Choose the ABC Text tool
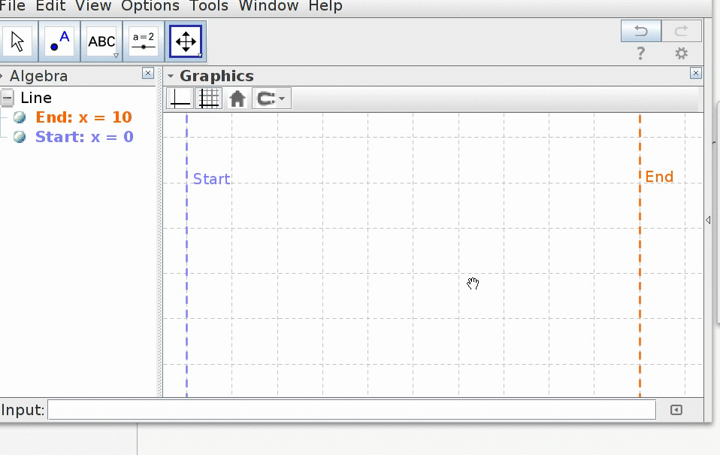 coord(102,41)
